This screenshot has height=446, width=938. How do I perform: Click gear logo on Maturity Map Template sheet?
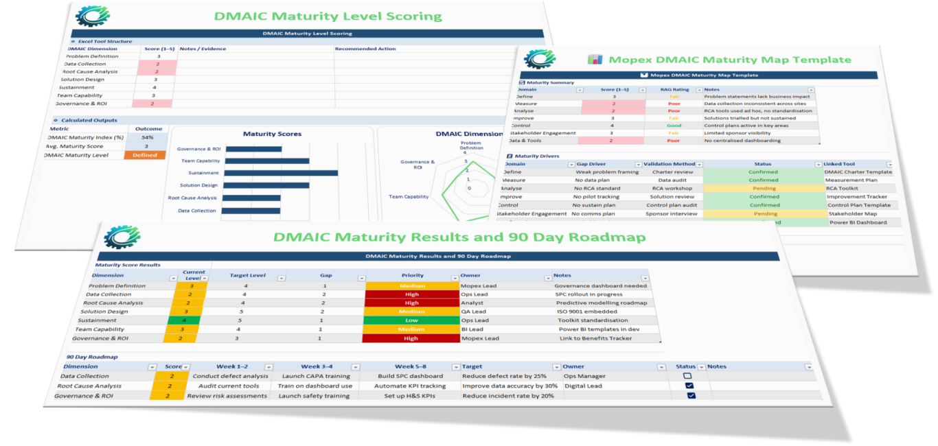coord(539,59)
